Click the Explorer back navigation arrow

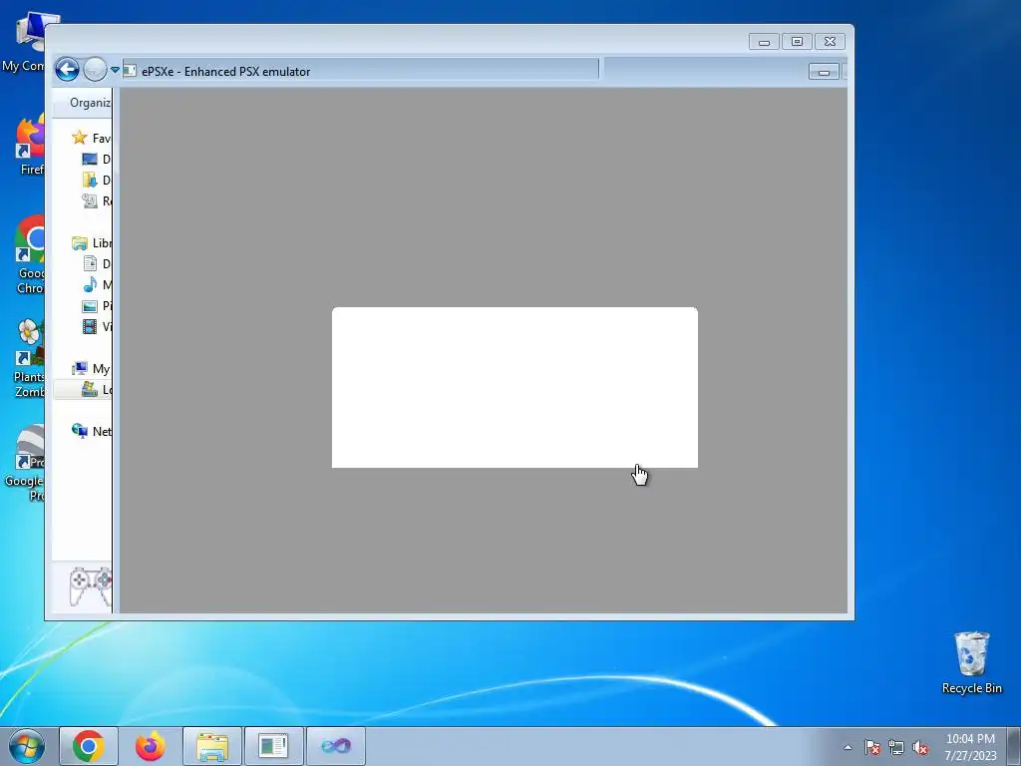67,69
